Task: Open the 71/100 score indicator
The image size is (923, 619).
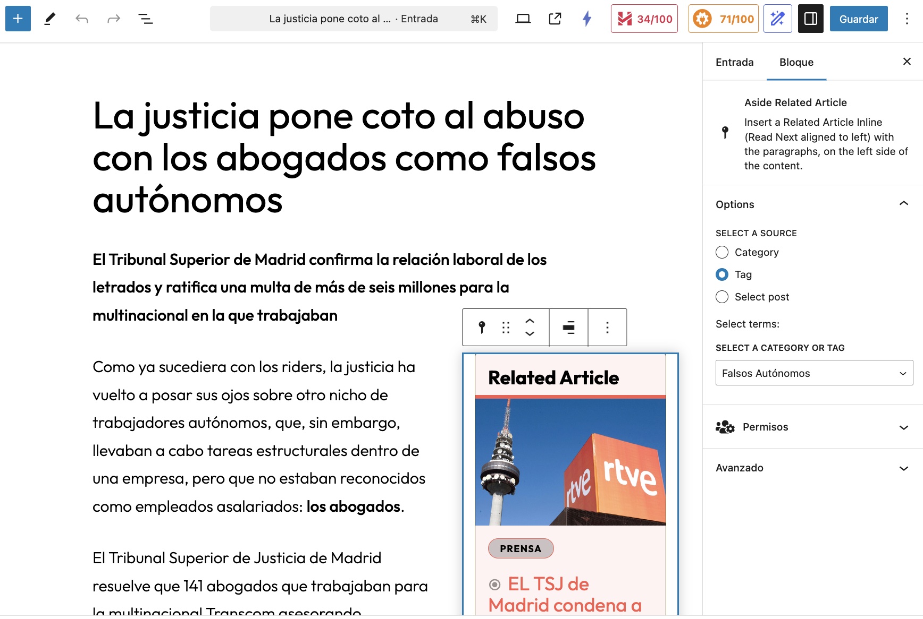Action: 724,19
